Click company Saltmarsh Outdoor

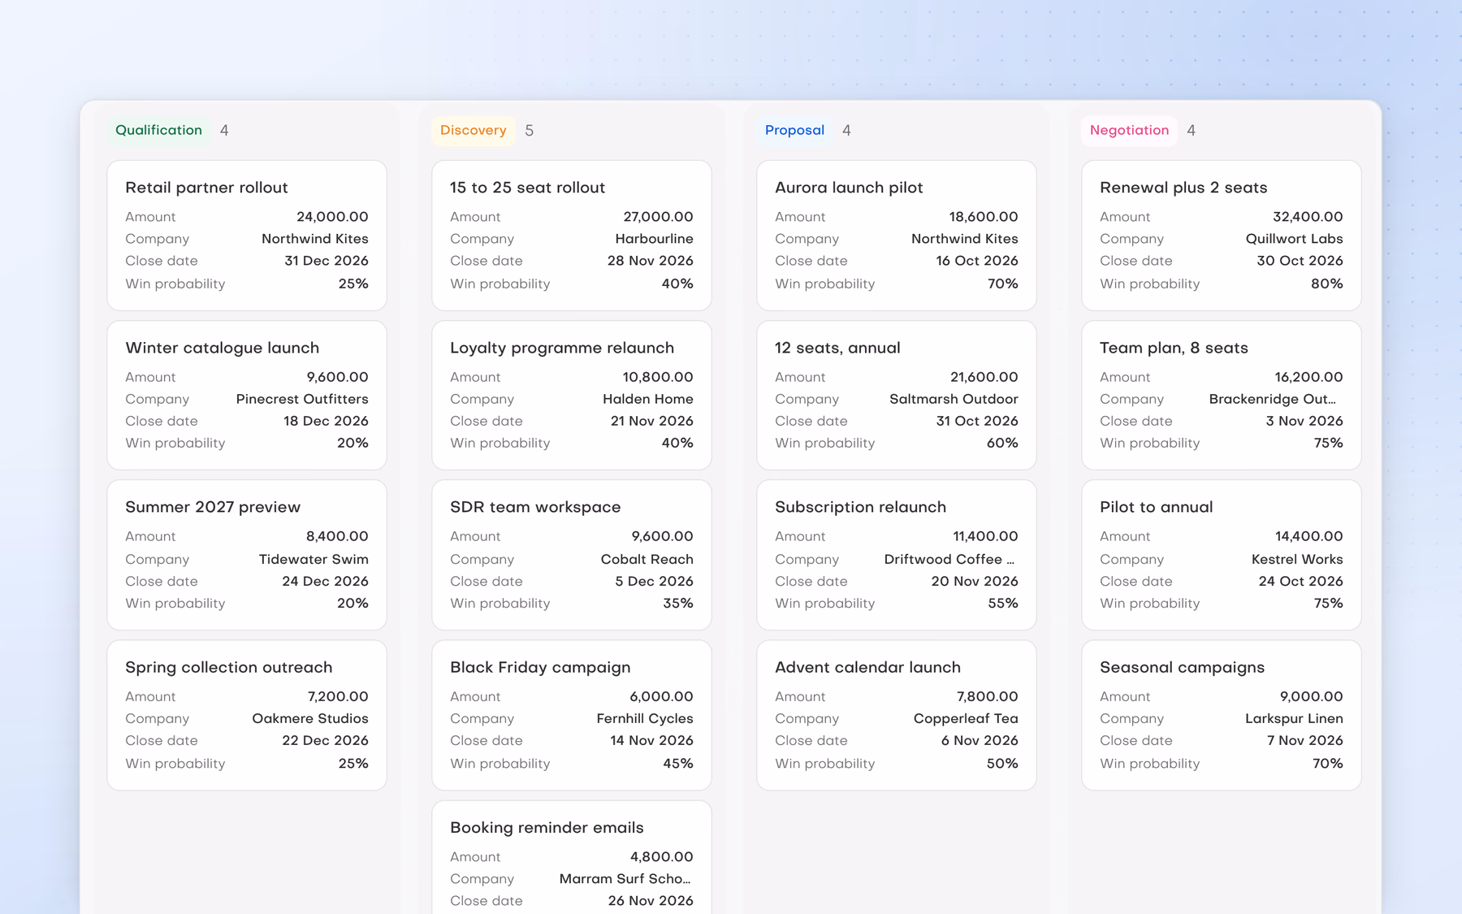(x=954, y=399)
